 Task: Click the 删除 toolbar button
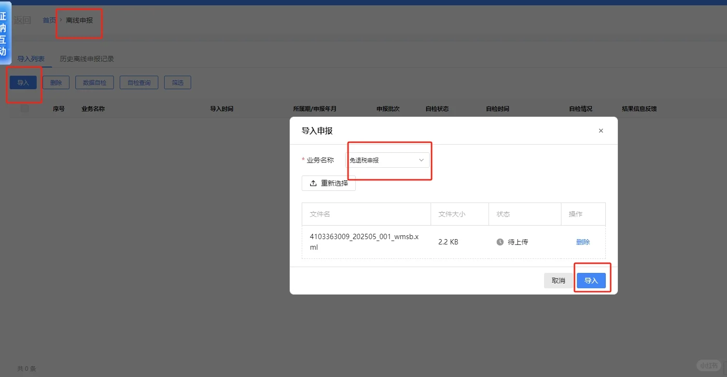[56, 82]
